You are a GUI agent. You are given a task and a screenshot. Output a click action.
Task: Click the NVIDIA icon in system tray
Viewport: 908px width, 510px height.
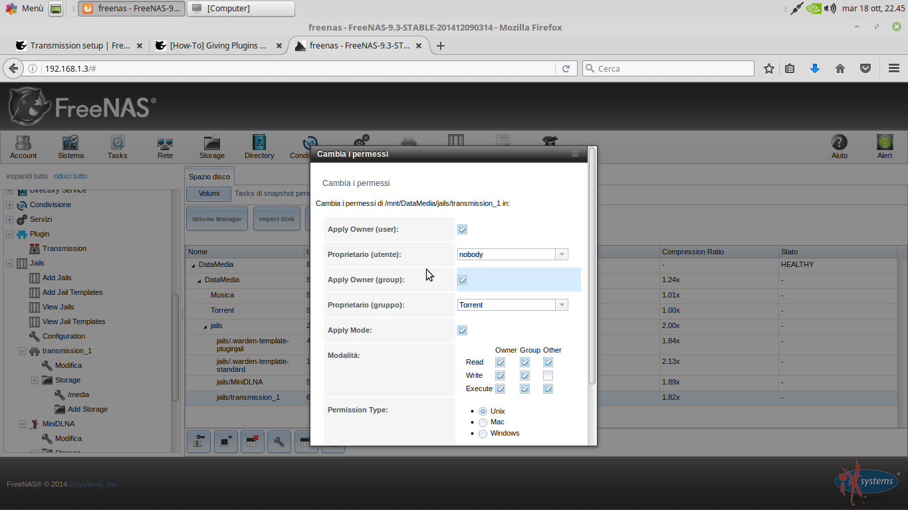(814, 9)
